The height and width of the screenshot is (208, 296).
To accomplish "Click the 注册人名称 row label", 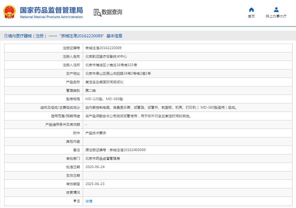I will (71, 57).
